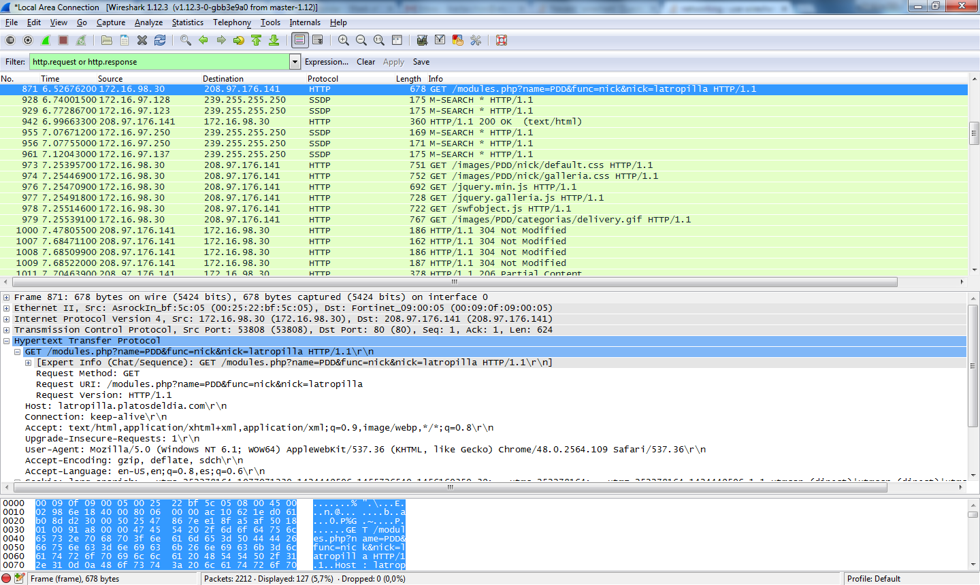Image resolution: width=980 pixels, height=585 pixels.
Task: Click the Expression... button
Action: (327, 62)
